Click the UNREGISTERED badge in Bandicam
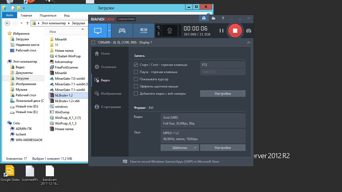The width and height of the screenshot is (342, 192). 126,19
